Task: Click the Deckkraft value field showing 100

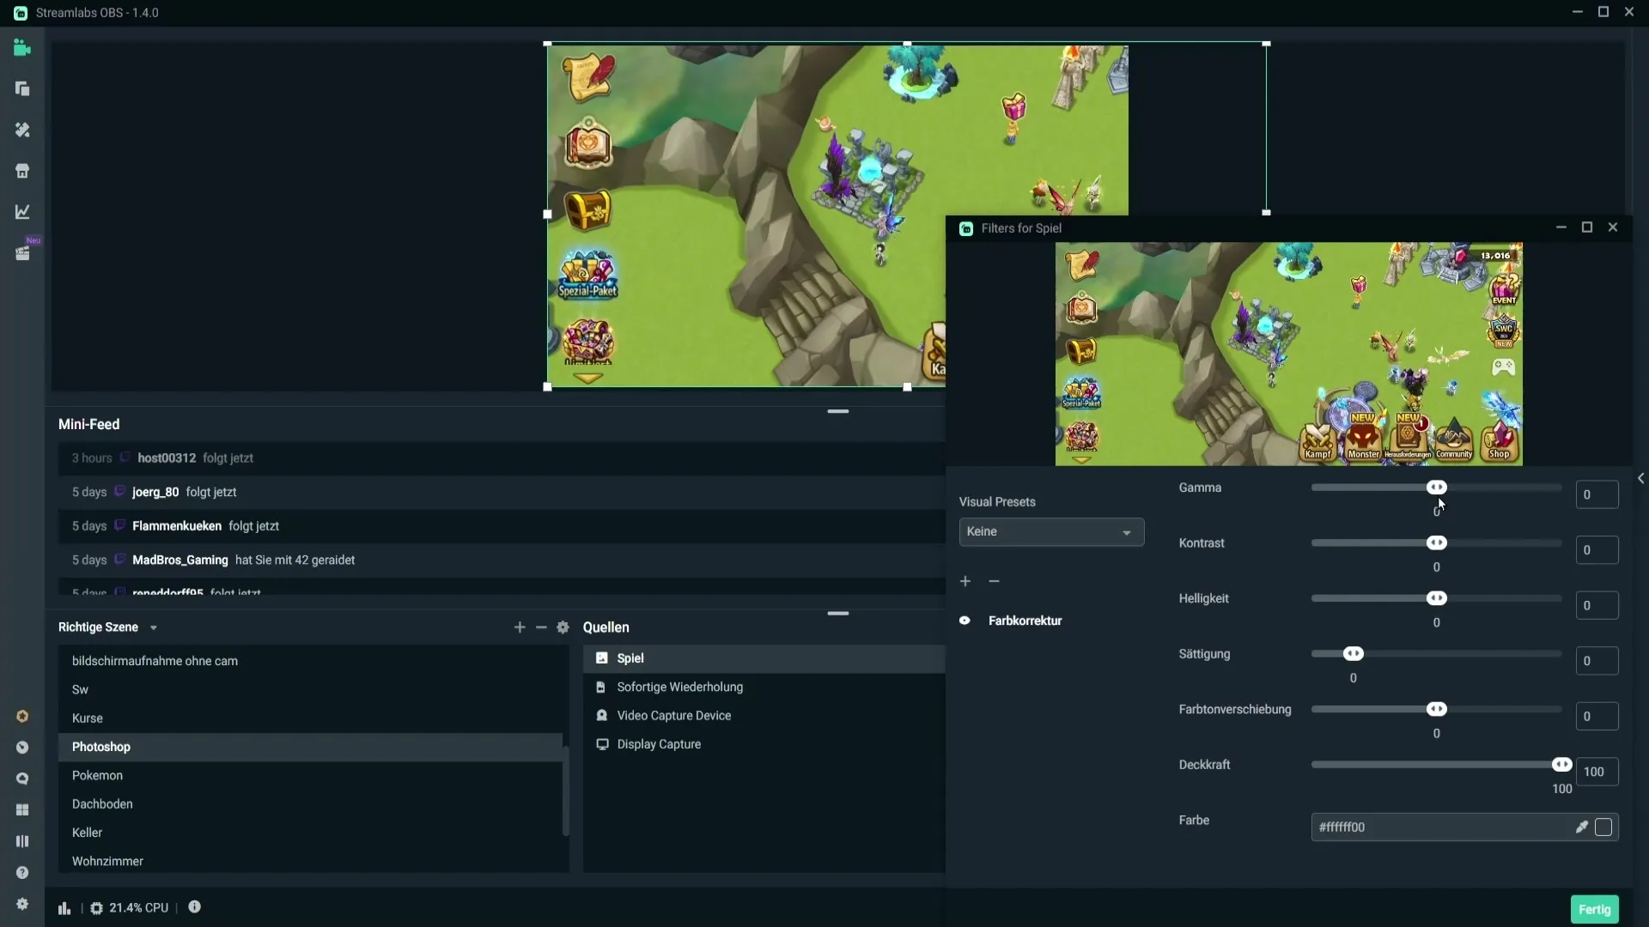Action: click(1597, 772)
